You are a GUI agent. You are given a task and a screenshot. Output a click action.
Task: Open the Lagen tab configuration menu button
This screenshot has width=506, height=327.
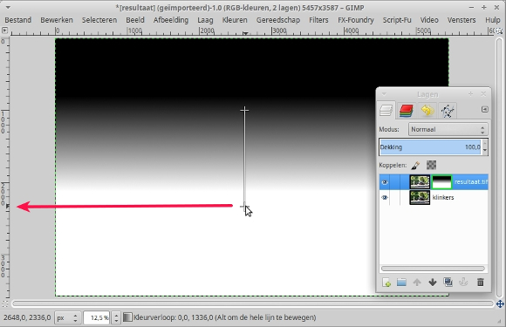485,109
